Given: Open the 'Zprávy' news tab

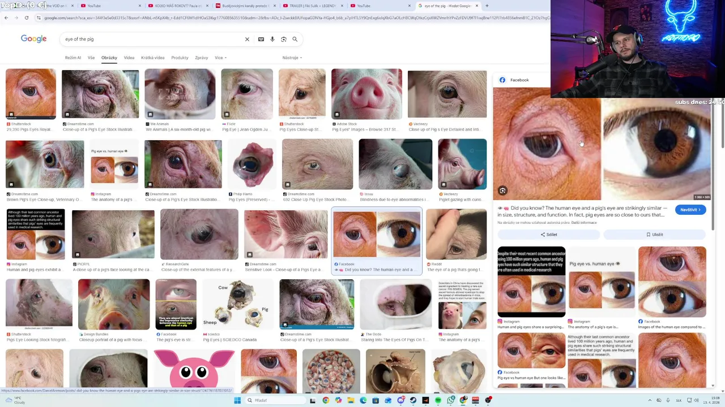Looking at the screenshot, I should click(201, 58).
